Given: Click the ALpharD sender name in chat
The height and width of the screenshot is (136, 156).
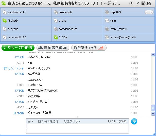Looking at the screenshot, I should click(x=19, y=113).
